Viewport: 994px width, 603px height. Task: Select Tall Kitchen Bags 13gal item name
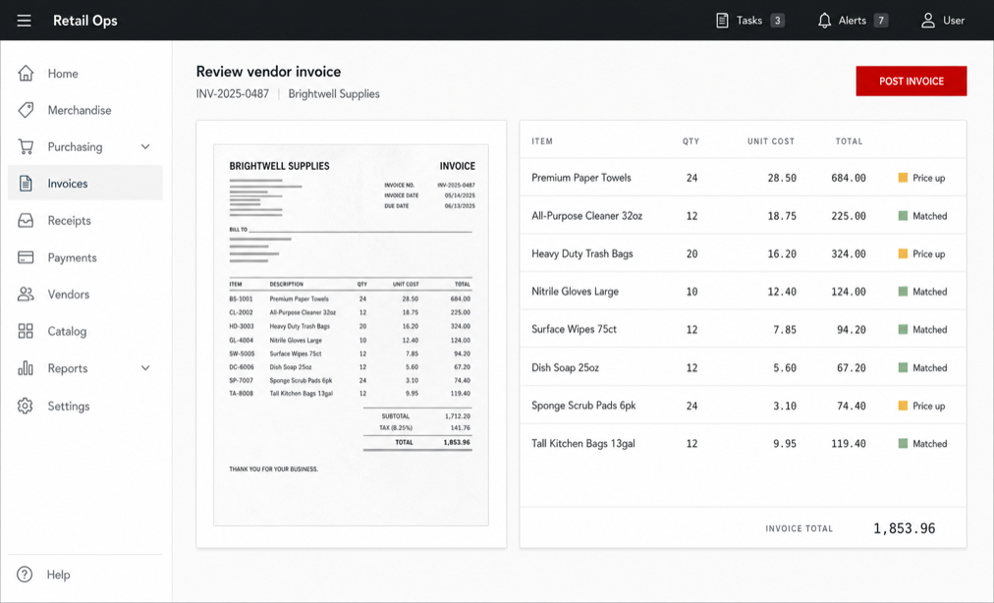point(583,443)
